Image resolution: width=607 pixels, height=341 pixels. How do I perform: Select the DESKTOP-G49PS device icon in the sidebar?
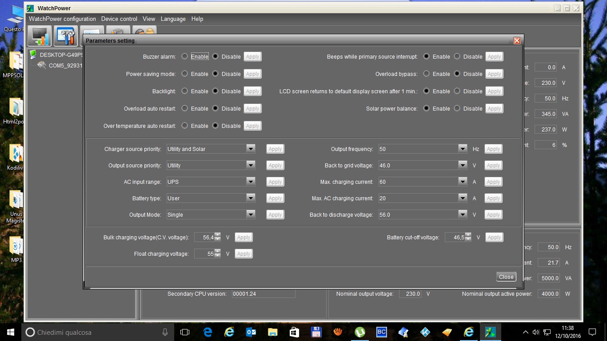[33, 55]
